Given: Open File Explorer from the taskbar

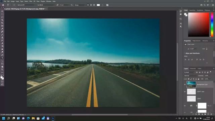Looking at the screenshot, I should (x=33, y=118).
